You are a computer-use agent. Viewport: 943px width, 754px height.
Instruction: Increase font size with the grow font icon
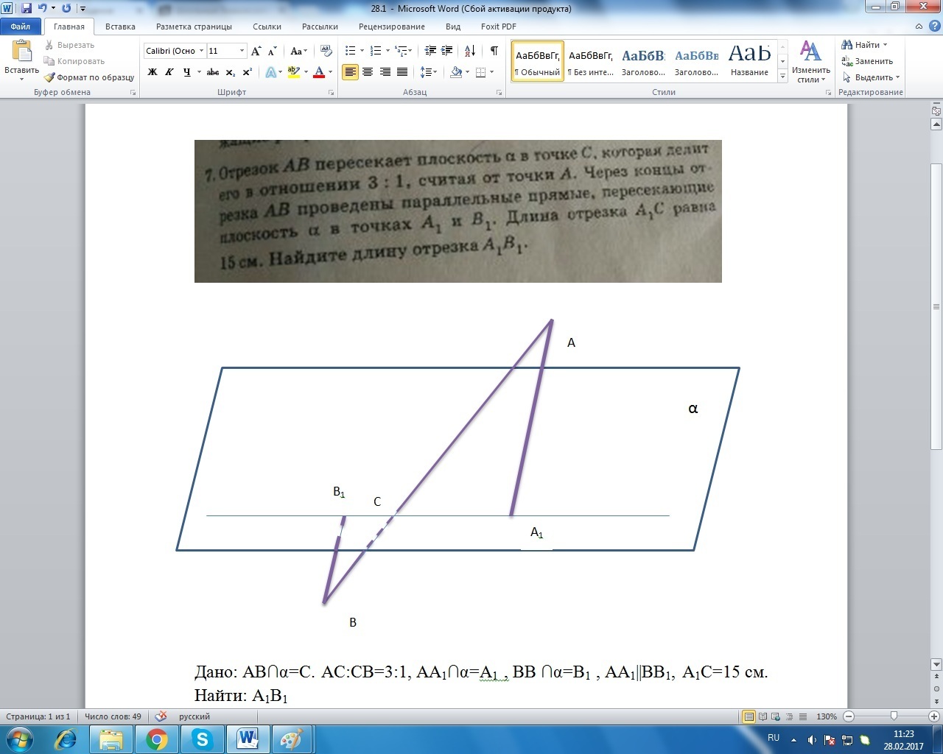point(256,51)
